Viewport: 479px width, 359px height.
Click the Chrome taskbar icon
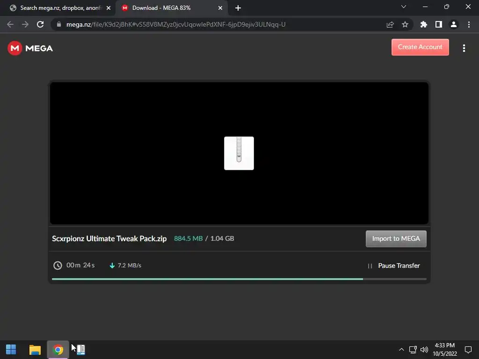tap(58, 350)
